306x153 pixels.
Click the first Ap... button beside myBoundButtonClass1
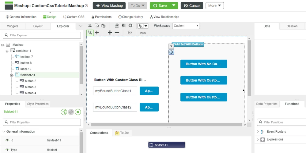pyautogui.click(x=149, y=91)
